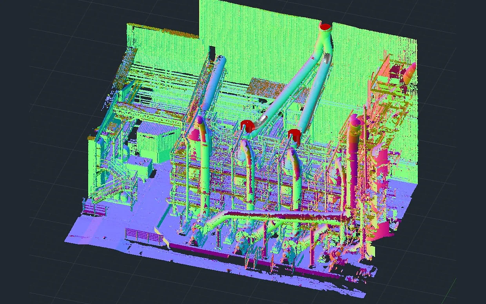Select the red pipe opening at the top

tap(325, 27)
